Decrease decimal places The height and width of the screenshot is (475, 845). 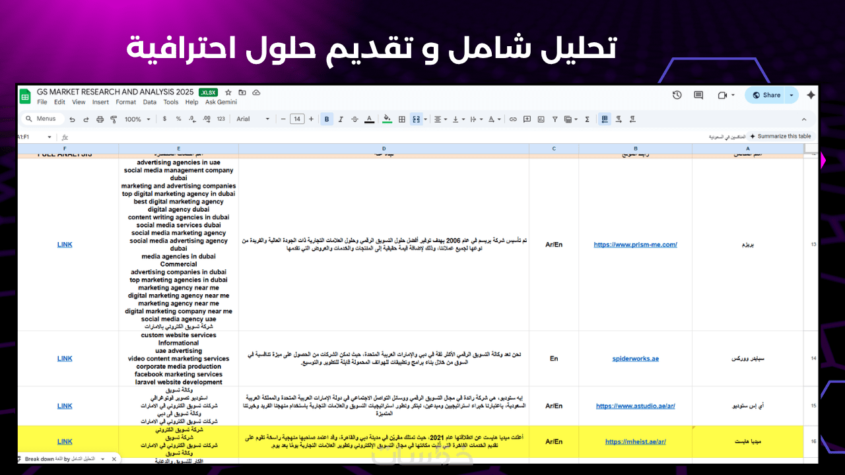coord(192,119)
